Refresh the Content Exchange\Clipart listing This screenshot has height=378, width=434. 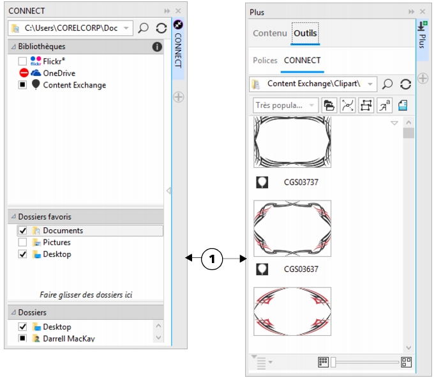point(405,84)
